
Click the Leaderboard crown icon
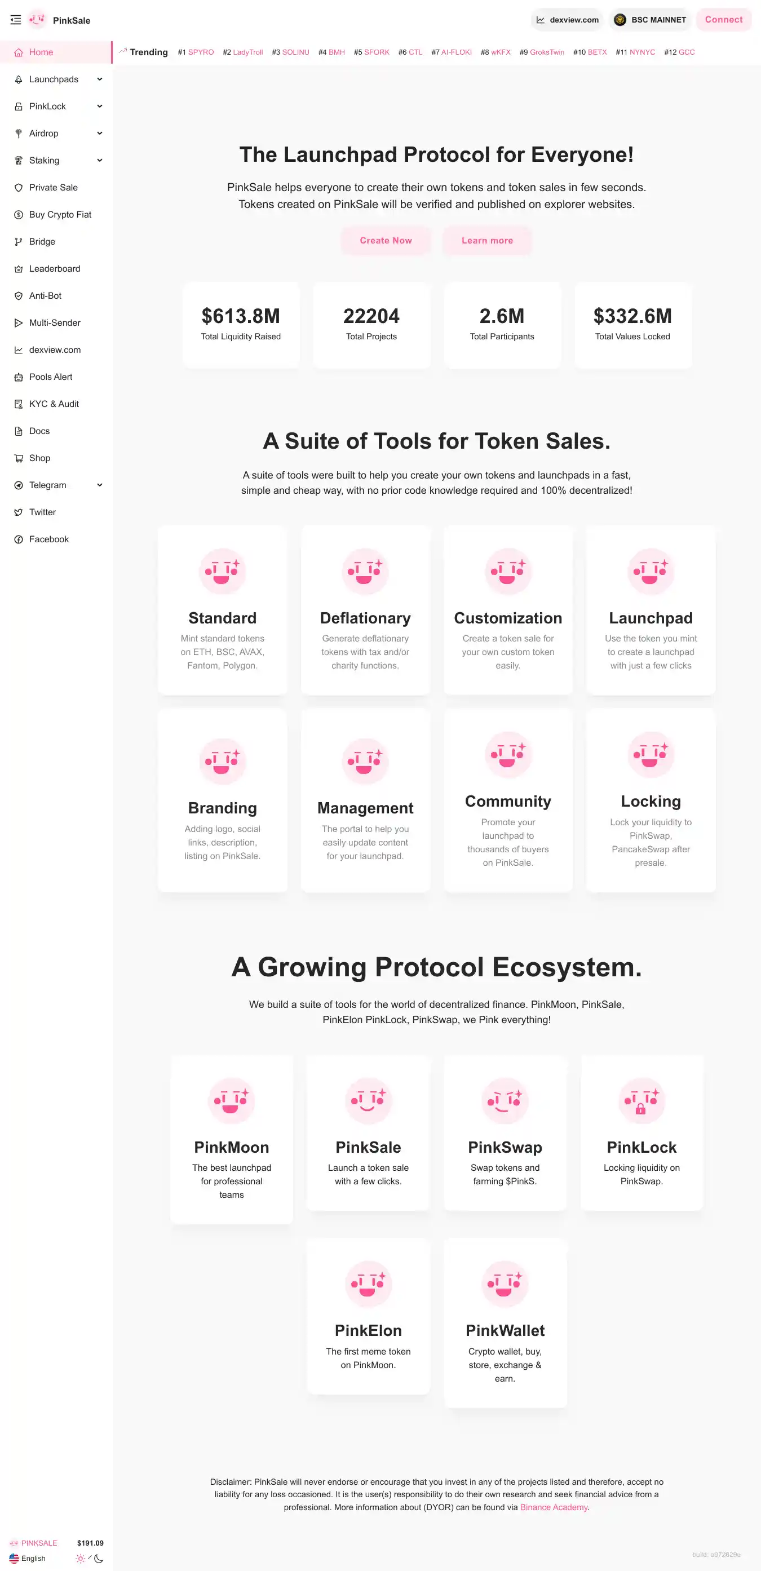18,269
